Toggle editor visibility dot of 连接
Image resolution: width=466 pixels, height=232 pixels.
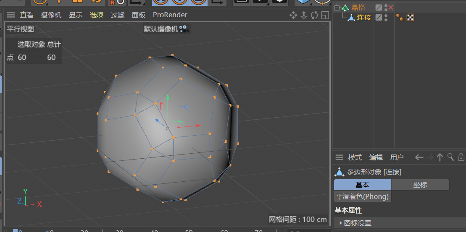[x=386, y=15]
